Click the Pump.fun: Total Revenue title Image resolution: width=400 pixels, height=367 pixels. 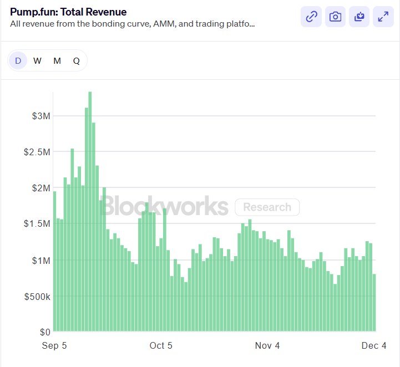pos(68,12)
